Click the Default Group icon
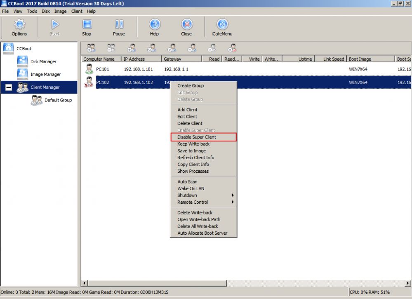 [37, 100]
